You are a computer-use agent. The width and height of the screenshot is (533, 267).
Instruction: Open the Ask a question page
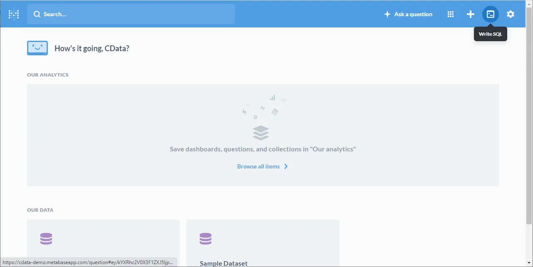tap(413, 14)
